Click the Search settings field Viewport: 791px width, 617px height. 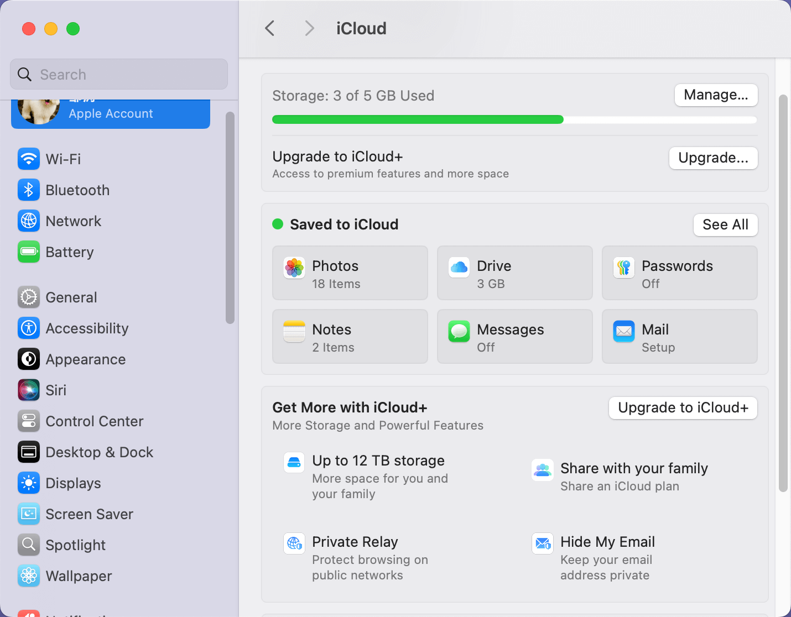coord(119,75)
